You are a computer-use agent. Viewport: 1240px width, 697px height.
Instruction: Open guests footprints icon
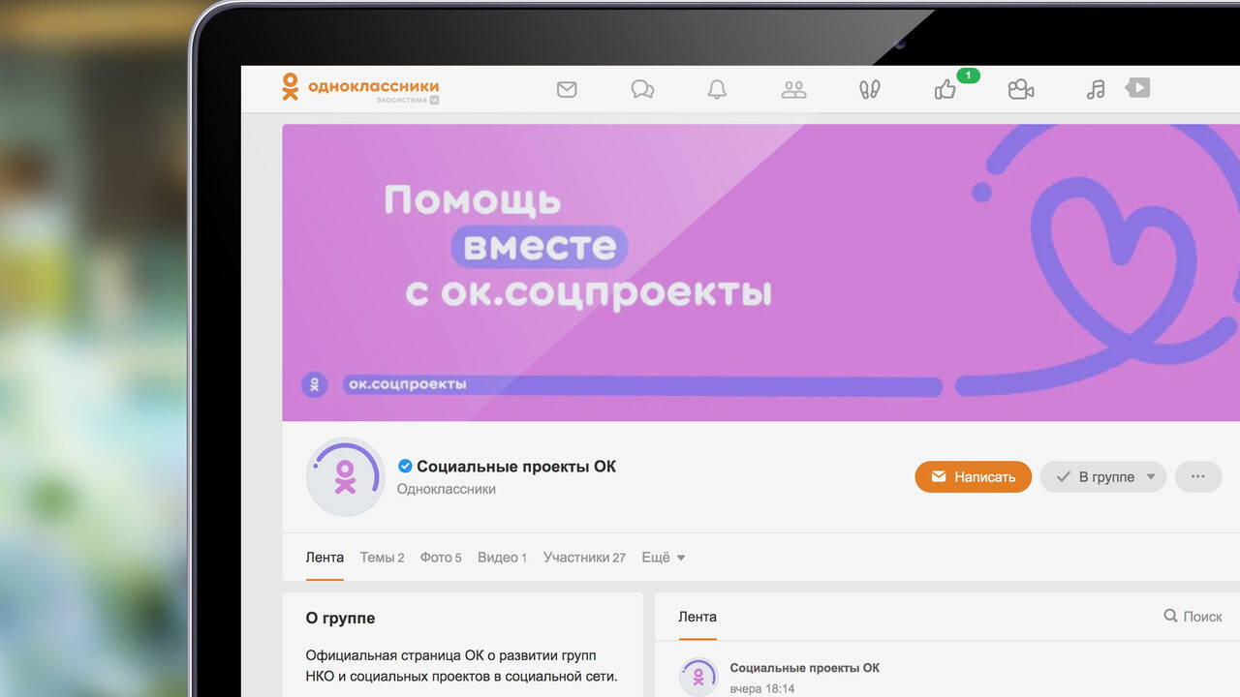(x=870, y=89)
